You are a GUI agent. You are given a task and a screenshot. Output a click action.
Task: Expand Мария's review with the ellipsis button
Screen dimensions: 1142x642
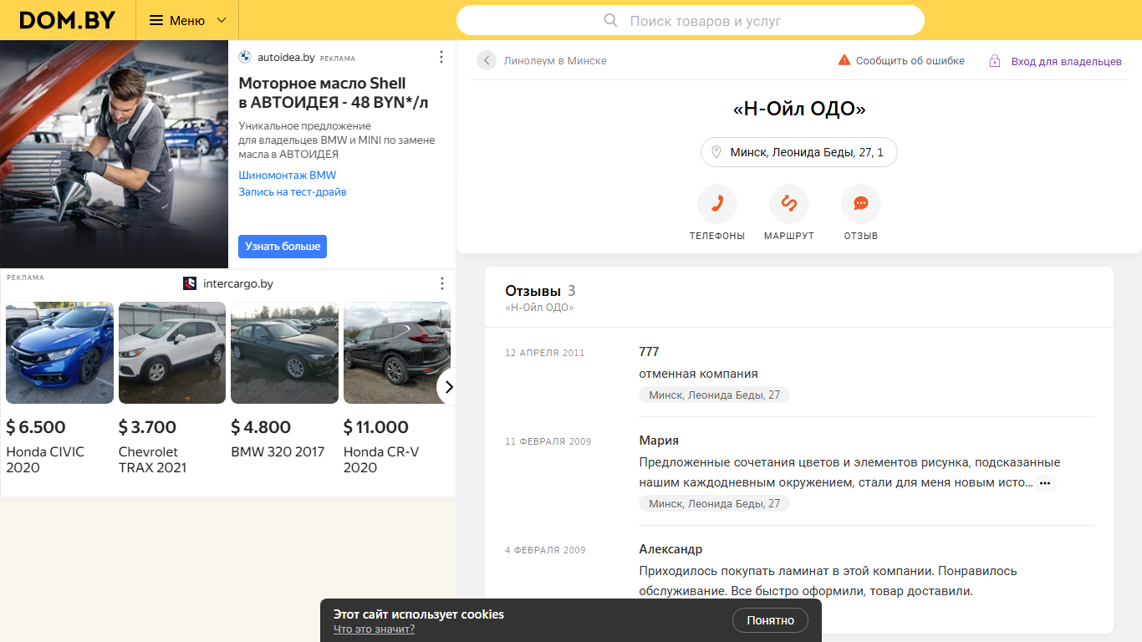tap(1045, 483)
